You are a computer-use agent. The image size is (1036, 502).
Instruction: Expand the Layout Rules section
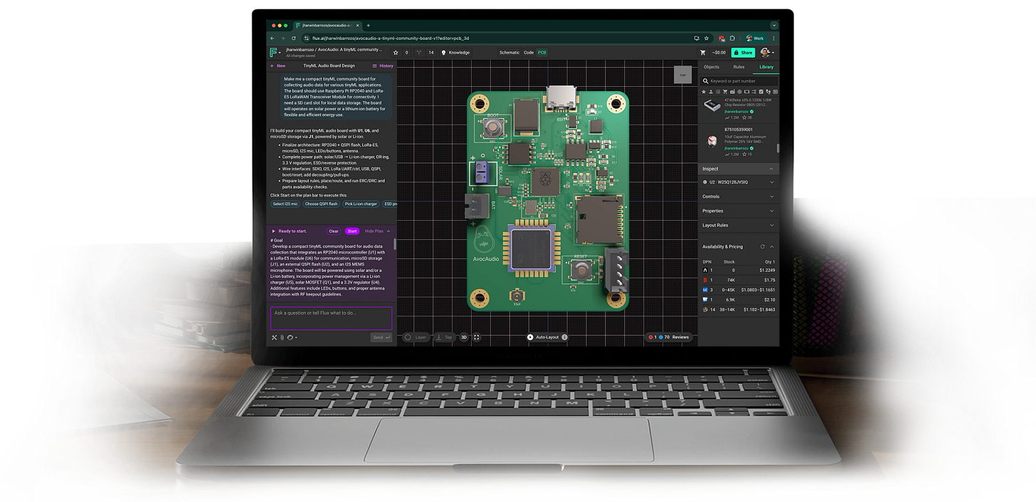pyautogui.click(x=739, y=225)
